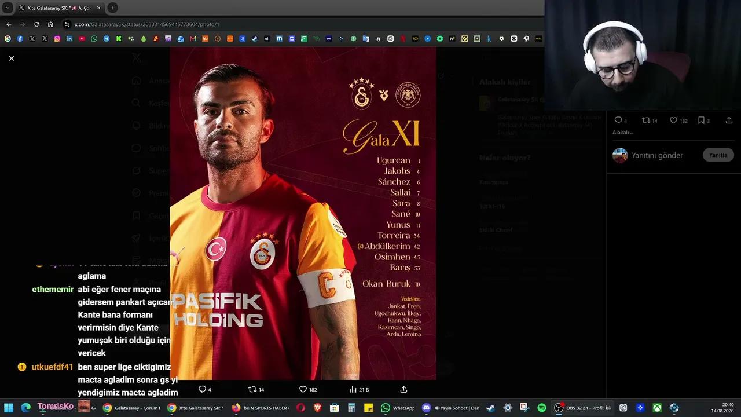This screenshot has height=417, width=741.
Task: Open Opera from the taskbar
Action: 300,408
